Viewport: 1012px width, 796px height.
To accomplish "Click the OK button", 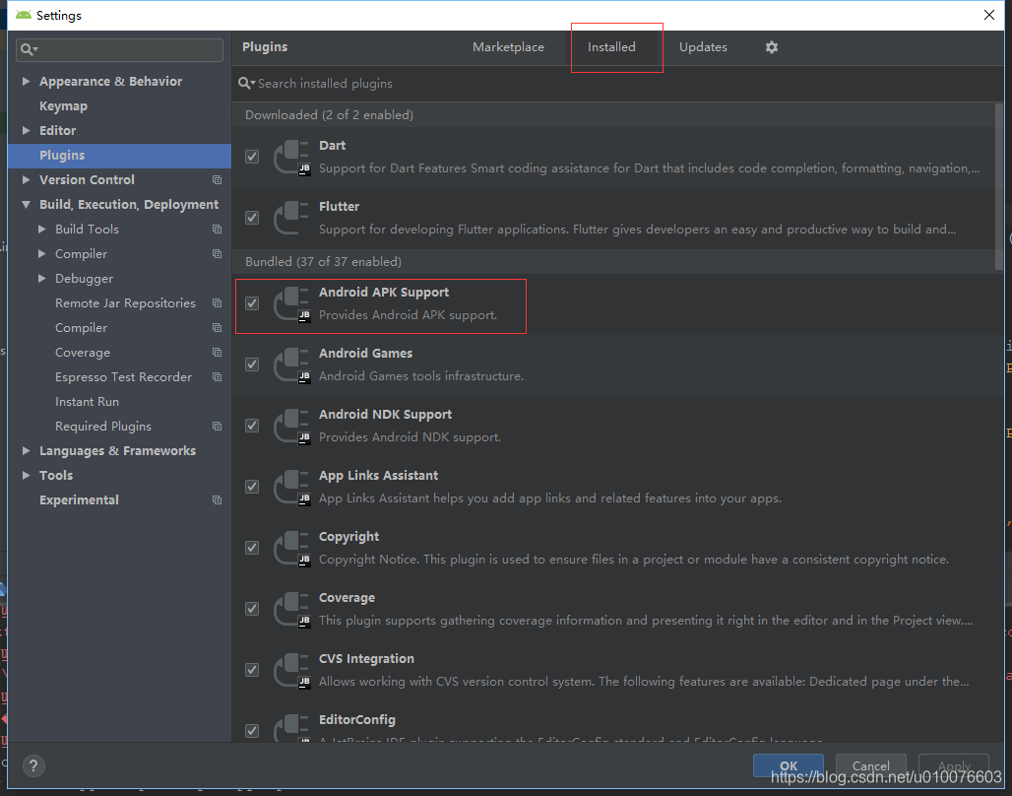I will click(x=789, y=766).
